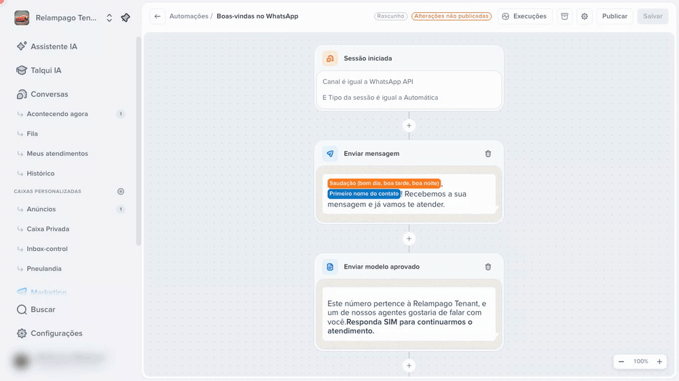This screenshot has width=679, height=381.
Task: Open automation settings gear icon
Action: (x=585, y=16)
